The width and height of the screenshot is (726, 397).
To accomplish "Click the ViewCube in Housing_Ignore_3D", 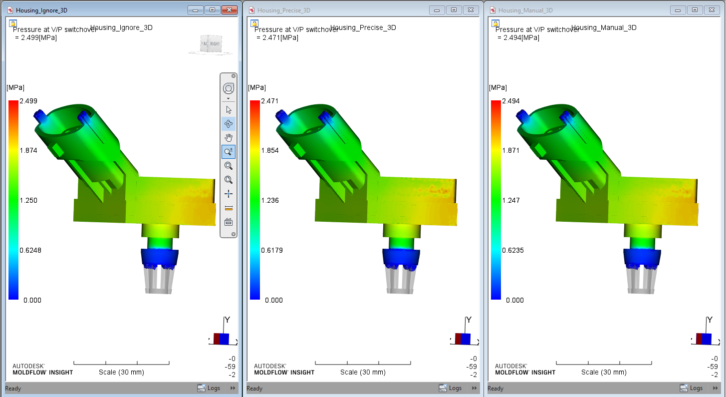I will 210,44.
